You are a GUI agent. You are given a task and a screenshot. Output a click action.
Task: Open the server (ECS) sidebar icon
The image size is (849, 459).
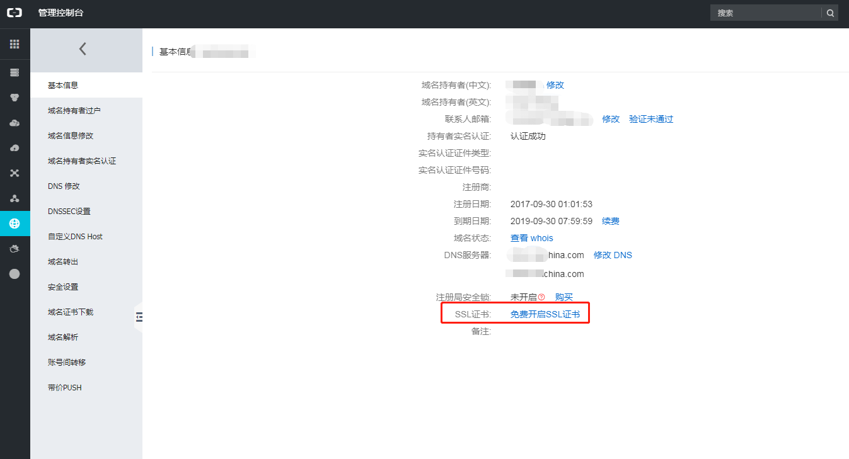14,72
